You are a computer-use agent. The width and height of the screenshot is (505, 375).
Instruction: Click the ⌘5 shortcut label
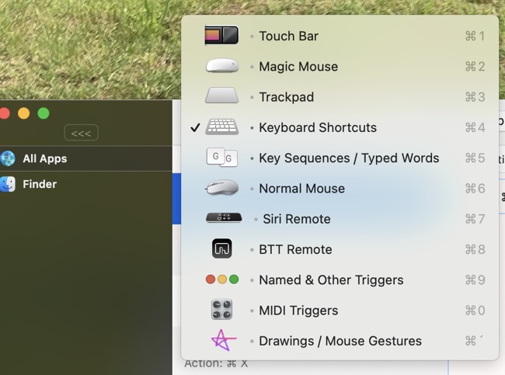coord(475,158)
